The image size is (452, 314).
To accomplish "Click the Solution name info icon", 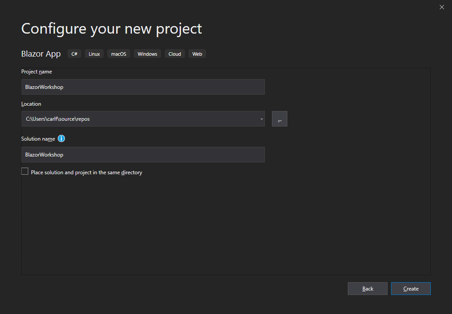I will (61, 139).
